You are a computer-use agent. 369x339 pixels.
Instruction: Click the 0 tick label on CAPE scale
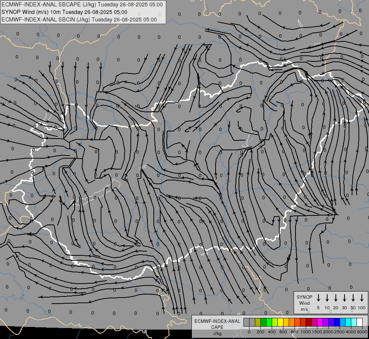pyautogui.click(x=249, y=332)
